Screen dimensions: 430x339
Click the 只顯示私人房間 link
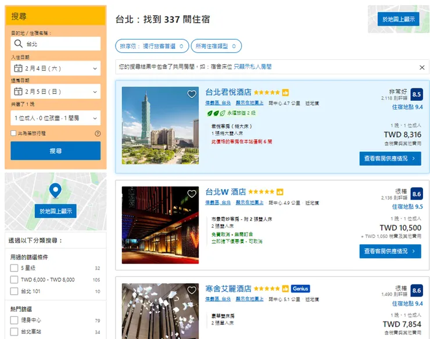click(253, 67)
